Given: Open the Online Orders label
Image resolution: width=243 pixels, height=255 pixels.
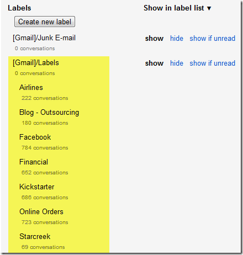Looking at the screenshot, I should pos(41,211).
